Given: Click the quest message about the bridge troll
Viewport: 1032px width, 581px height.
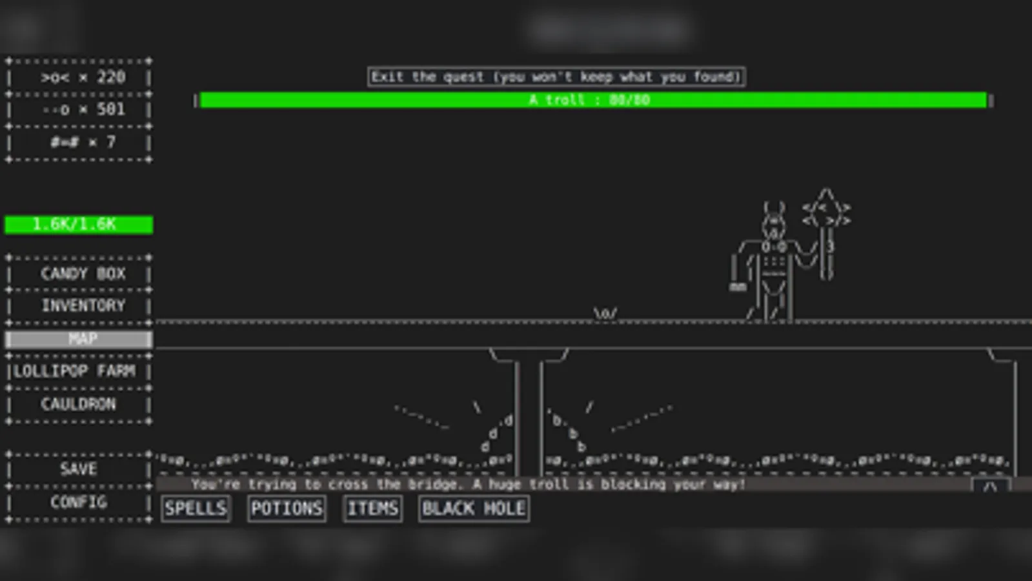Looking at the screenshot, I should click(468, 484).
